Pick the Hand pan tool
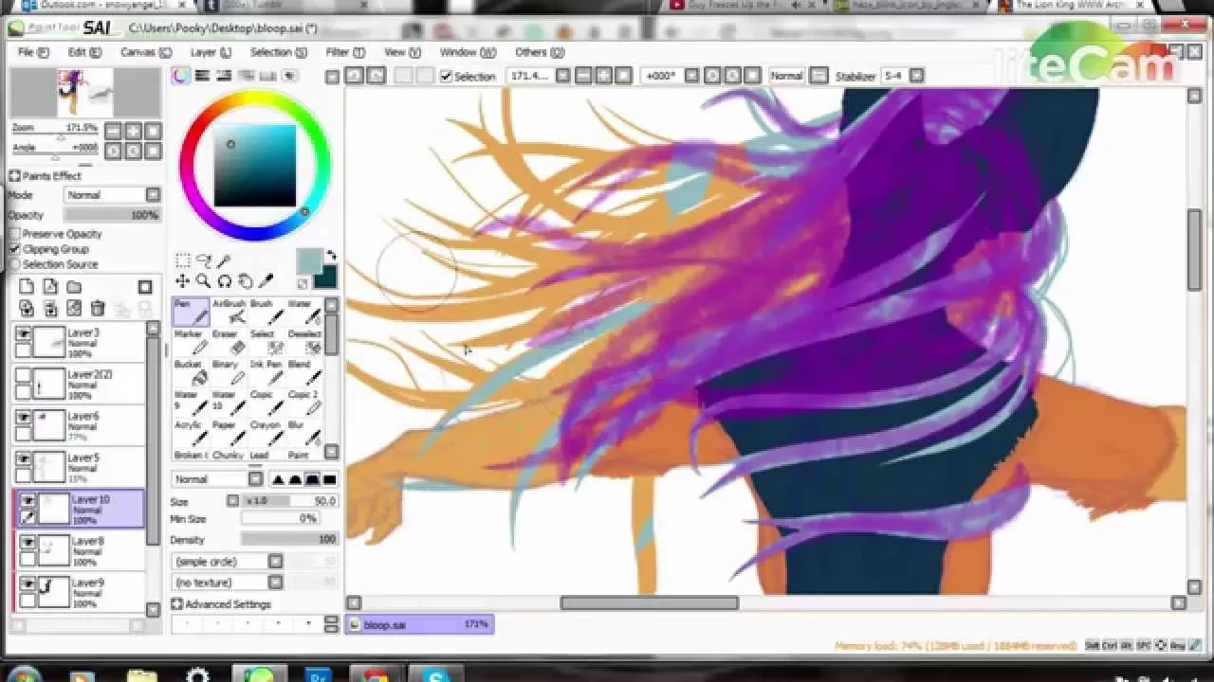The image size is (1214, 682). click(x=245, y=281)
